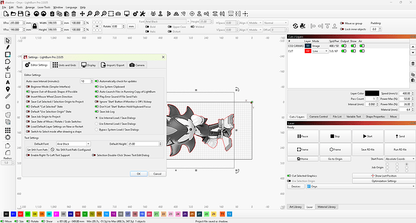Image resolution: width=416 pixels, height=223 pixels.
Task: Click OK in Settings dialog
Action: point(139,174)
